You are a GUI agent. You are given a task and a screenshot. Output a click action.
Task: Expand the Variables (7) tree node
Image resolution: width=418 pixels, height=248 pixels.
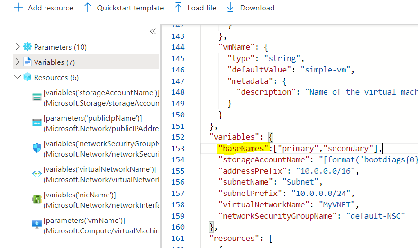pyautogui.click(x=18, y=62)
